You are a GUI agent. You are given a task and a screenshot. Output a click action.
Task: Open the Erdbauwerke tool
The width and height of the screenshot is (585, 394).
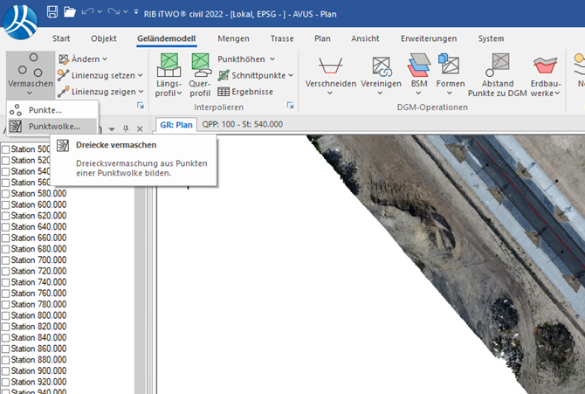545,74
